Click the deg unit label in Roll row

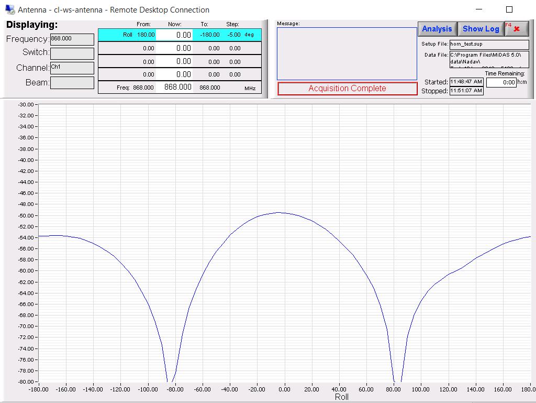click(249, 35)
